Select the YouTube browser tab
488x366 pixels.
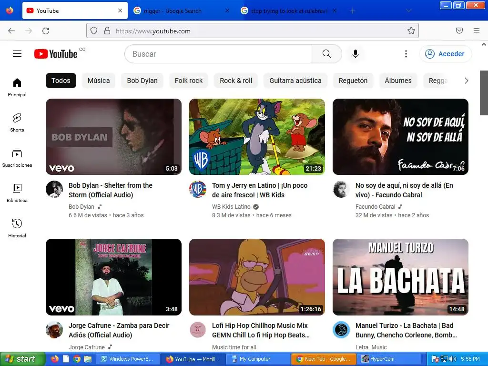coord(75,10)
